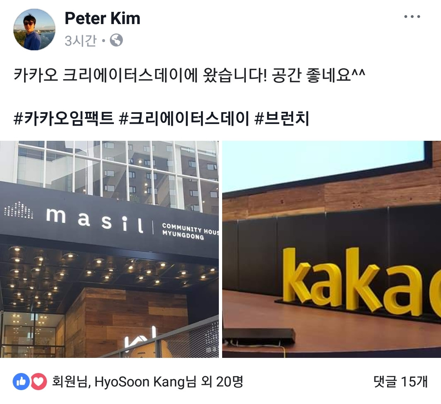Open Peter Kim's profile name link
Viewport: 441px width, 404px height.
[x=102, y=18]
